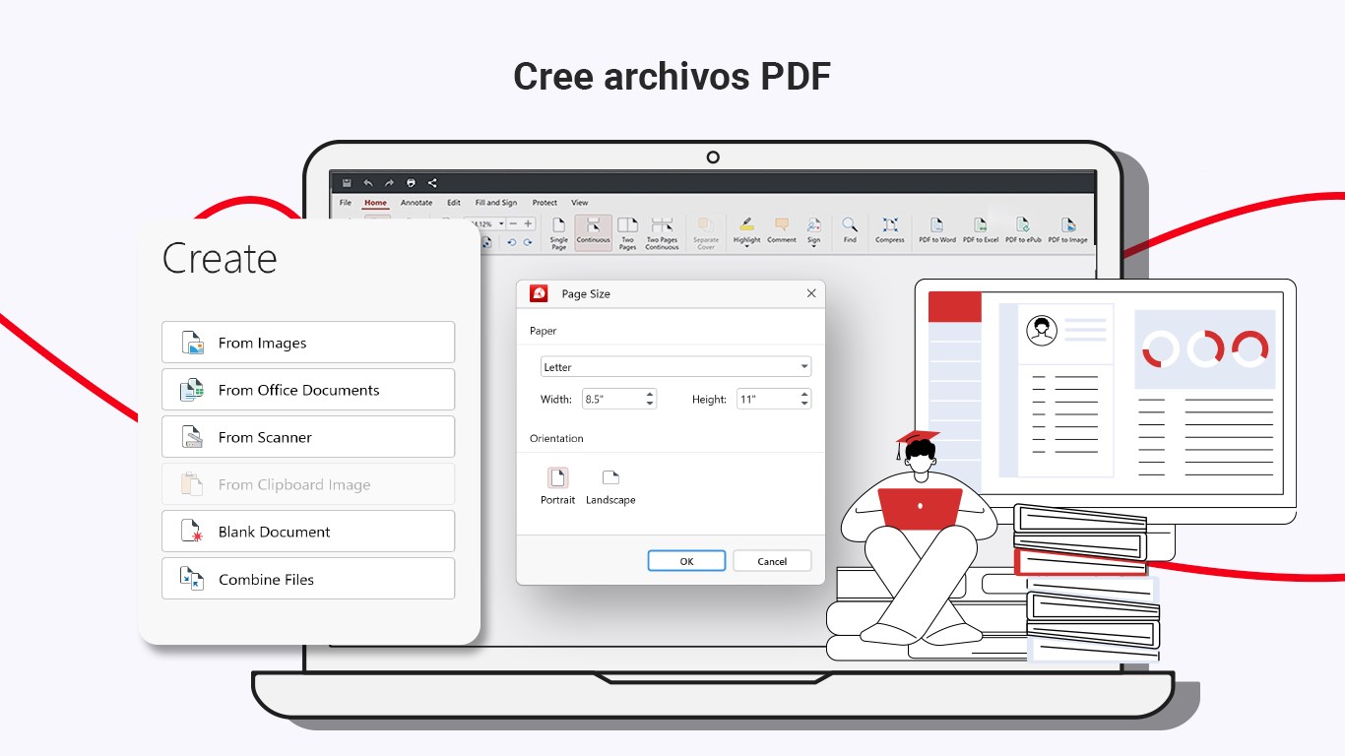This screenshot has width=1345, height=756.
Task: Click the Compress tool
Action: pos(890,230)
